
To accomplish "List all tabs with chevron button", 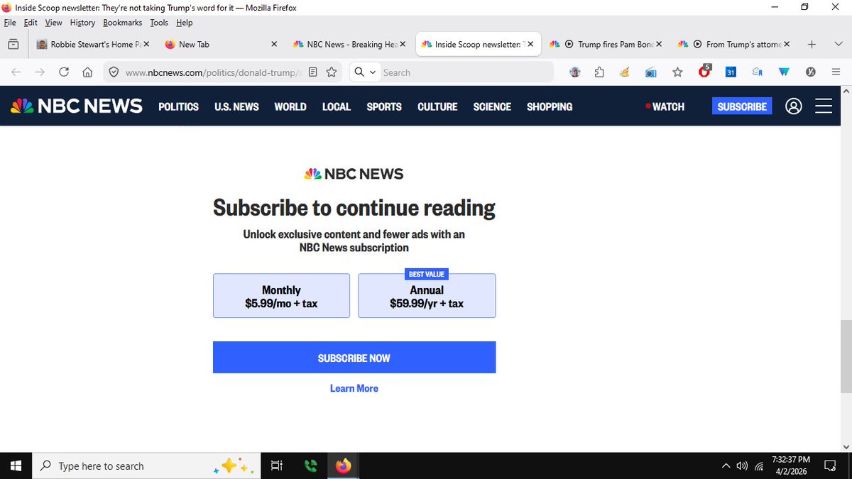I will click(x=839, y=44).
